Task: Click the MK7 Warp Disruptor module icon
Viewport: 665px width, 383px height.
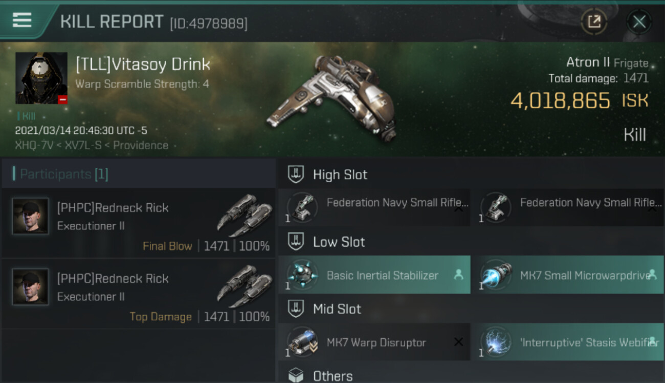Action: (302, 342)
